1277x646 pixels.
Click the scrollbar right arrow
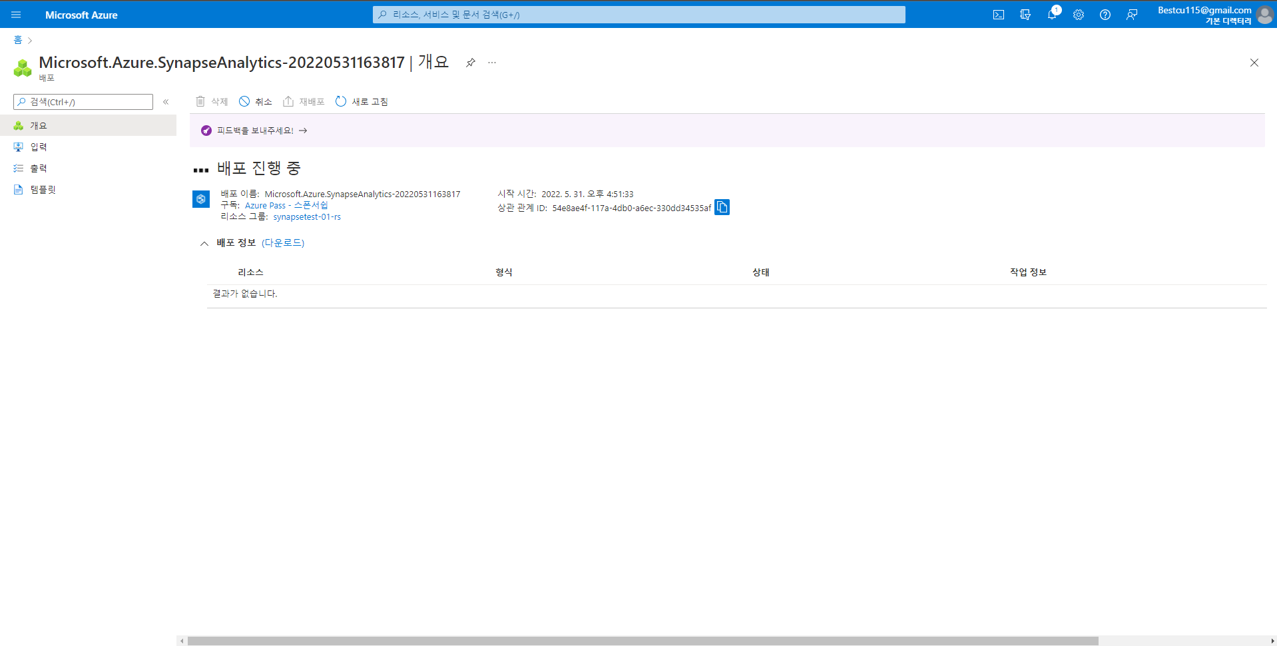tap(1272, 641)
